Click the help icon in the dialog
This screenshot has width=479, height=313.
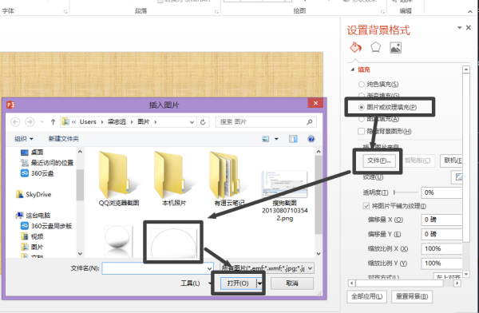(311, 139)
